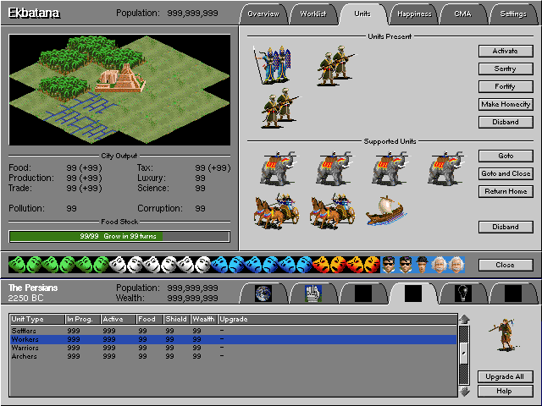Disband a unit under Units Present
Screen dimensions: 542x406
506,122
